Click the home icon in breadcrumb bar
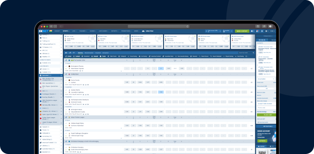Screen dimensions: 314x154 pos(66,53)
